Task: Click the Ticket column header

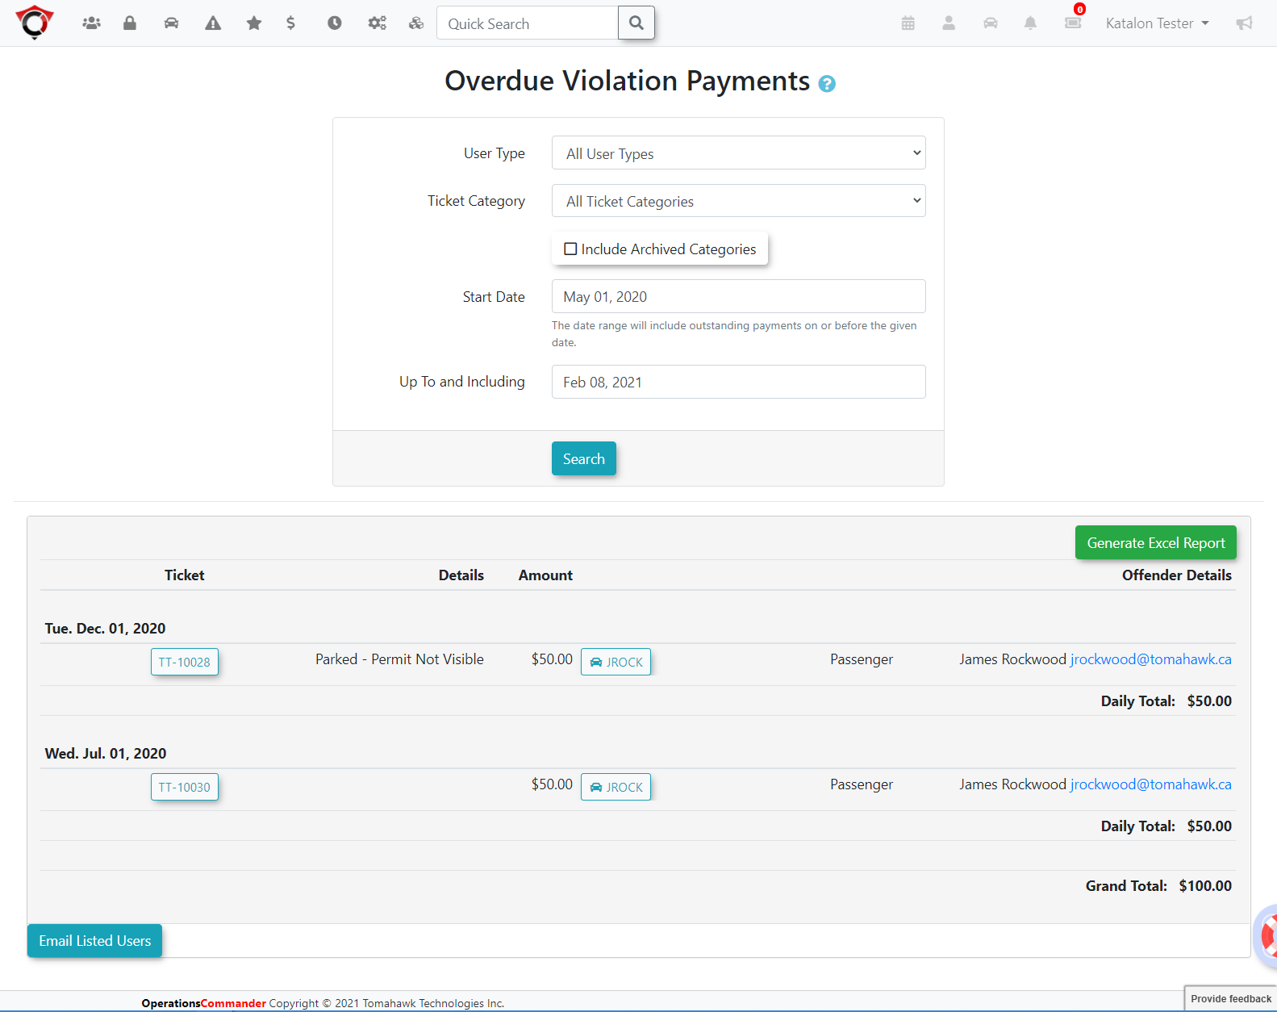Action: (x=185, y=575)
